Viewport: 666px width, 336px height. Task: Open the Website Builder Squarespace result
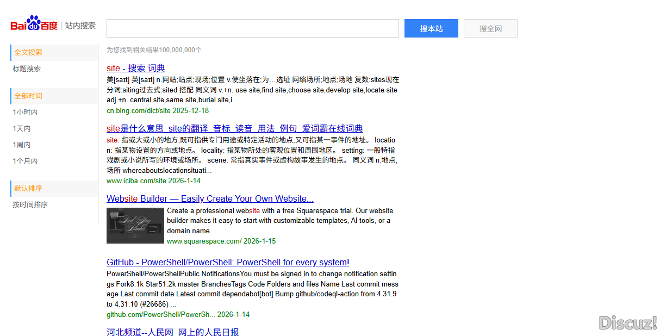[x=210, y=198]
